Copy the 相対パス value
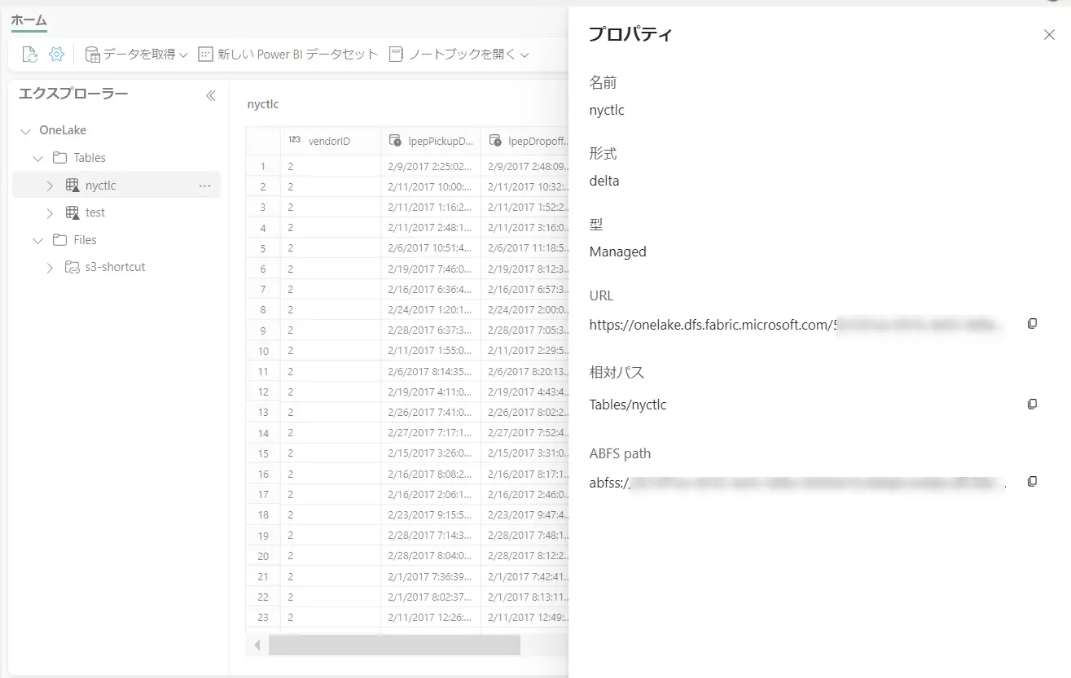Viewport: 1071px width, 678px height. pos(1032,405)
